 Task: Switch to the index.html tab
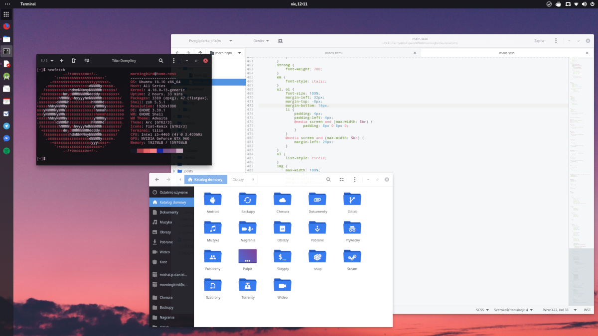coord(333,52)
